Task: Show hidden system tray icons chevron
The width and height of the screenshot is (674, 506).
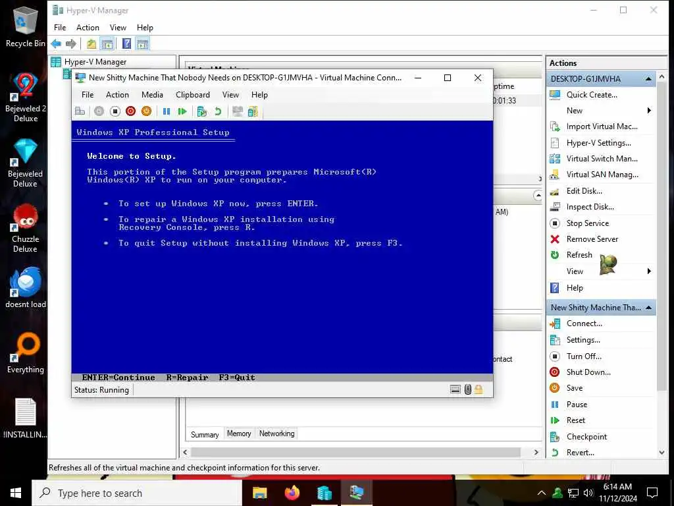Action: [542, 493]
